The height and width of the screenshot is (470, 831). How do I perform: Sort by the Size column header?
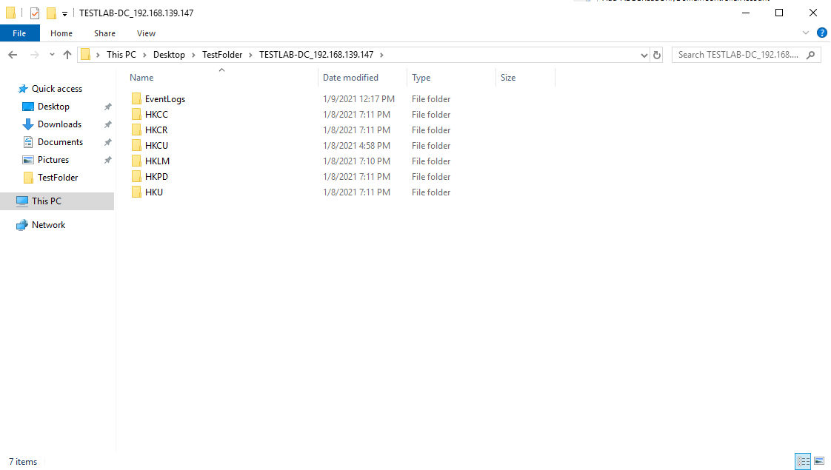click(x=508, y=78)
